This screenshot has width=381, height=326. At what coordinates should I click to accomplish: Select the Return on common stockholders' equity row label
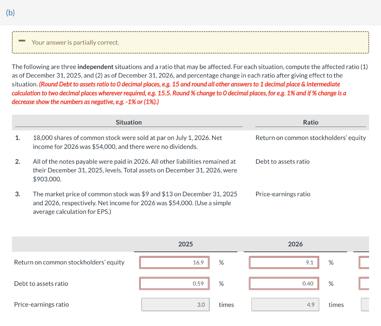(69, 262)
